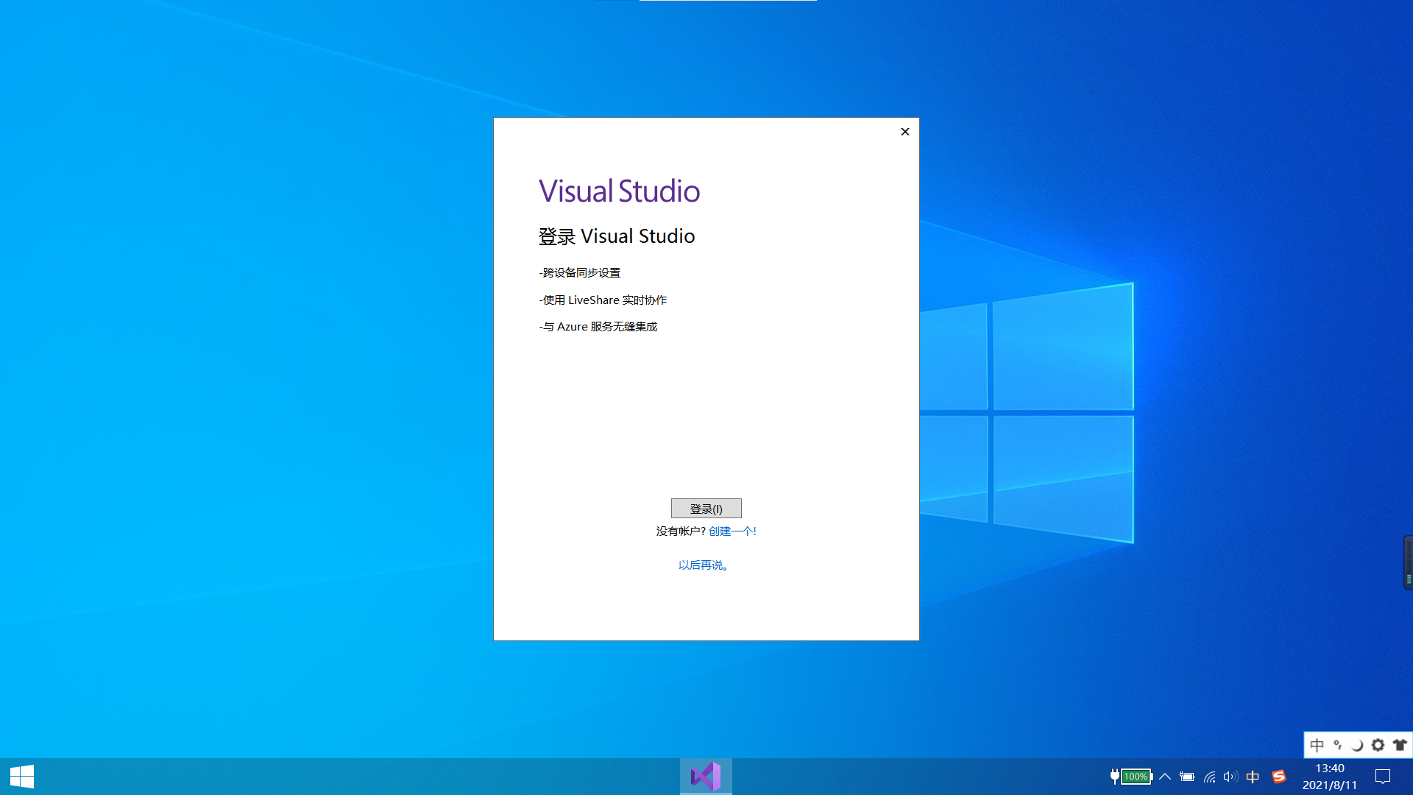Viewport: 1413px width, 795px height.
Task: Open the Start menu
Action: [23, 776]
